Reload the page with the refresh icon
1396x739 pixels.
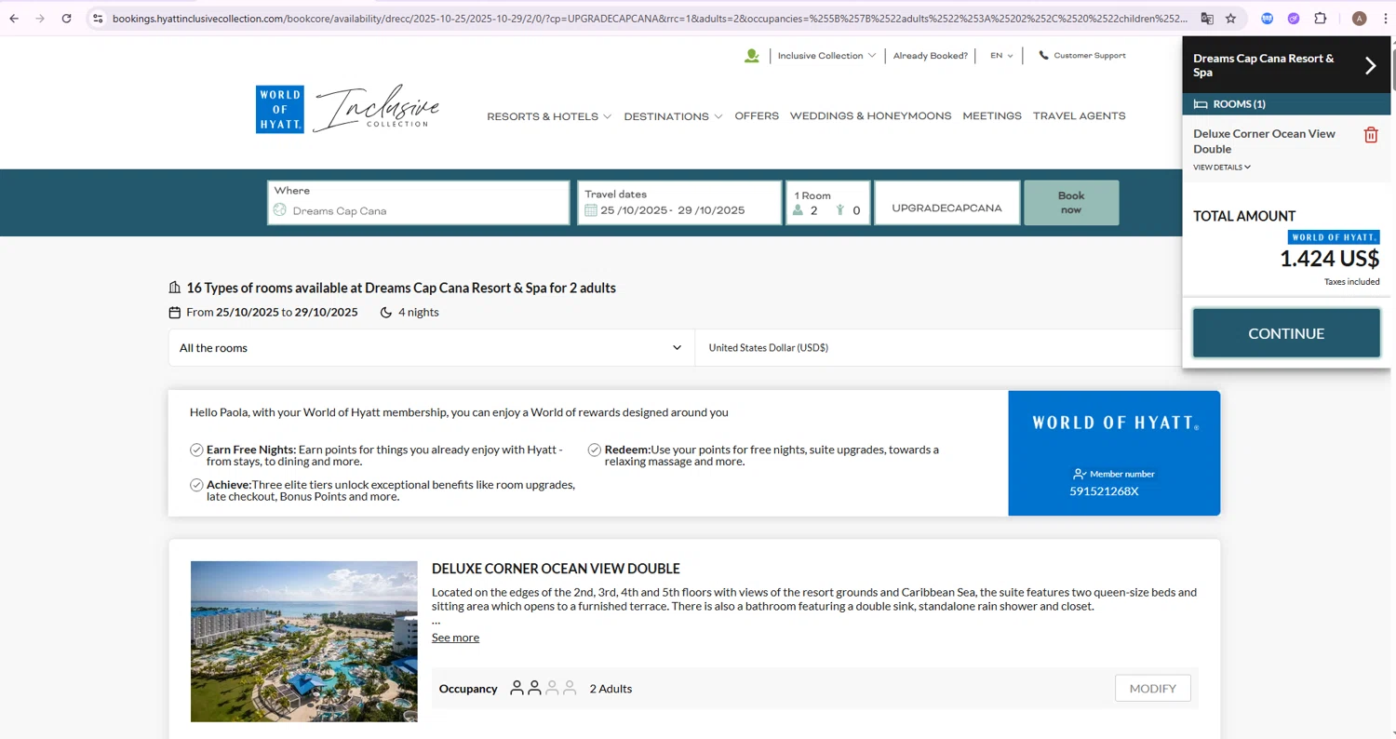[x=66, y=18]
